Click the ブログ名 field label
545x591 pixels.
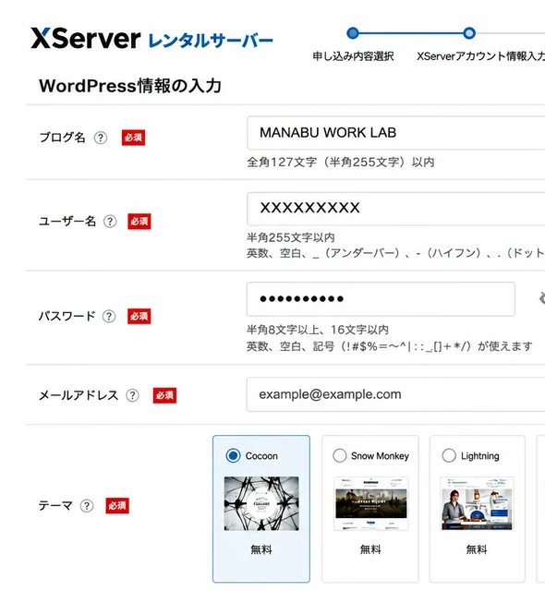pos(62,138)
